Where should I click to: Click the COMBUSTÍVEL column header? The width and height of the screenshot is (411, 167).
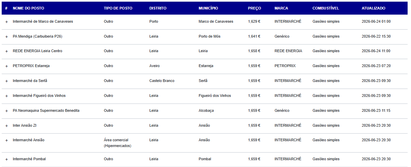point(326,8)
